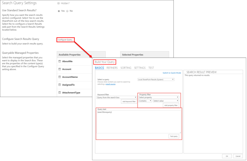Select Yes for standard search results
The height and width of the screenshot is (161, 247).
[x=59, y=11]
